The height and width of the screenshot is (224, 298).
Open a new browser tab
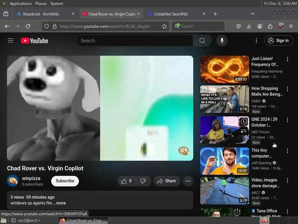click(x=215, y=14)
